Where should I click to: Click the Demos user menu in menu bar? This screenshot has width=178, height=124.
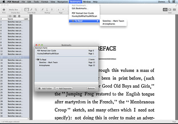(161, 2)
